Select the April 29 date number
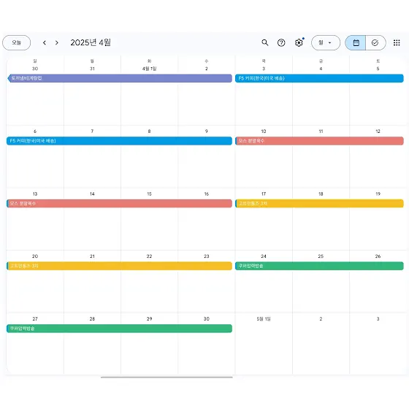 point(149,318)
